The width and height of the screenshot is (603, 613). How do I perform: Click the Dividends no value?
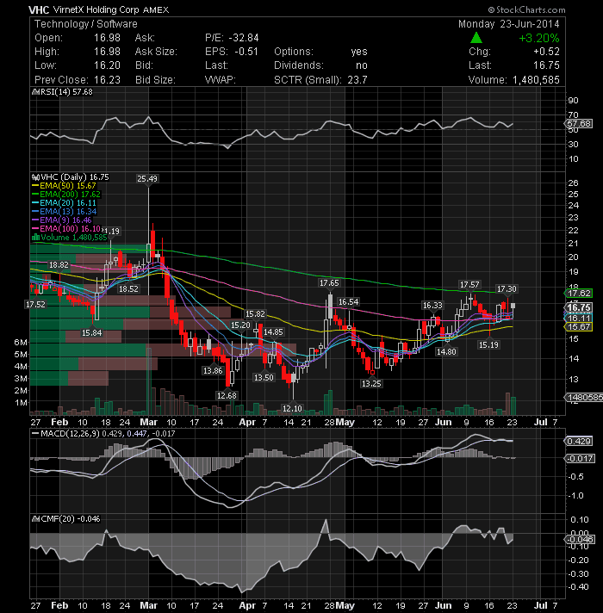[362, 65]
